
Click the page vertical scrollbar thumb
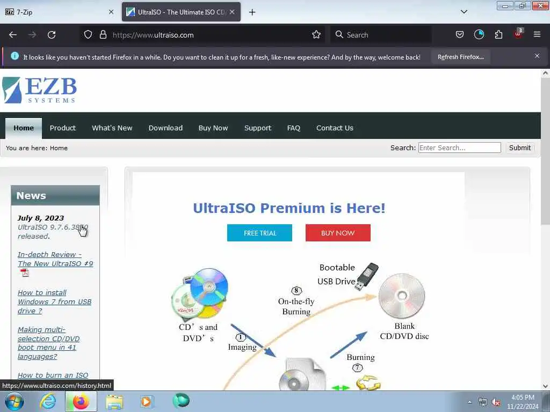(545, 151)
